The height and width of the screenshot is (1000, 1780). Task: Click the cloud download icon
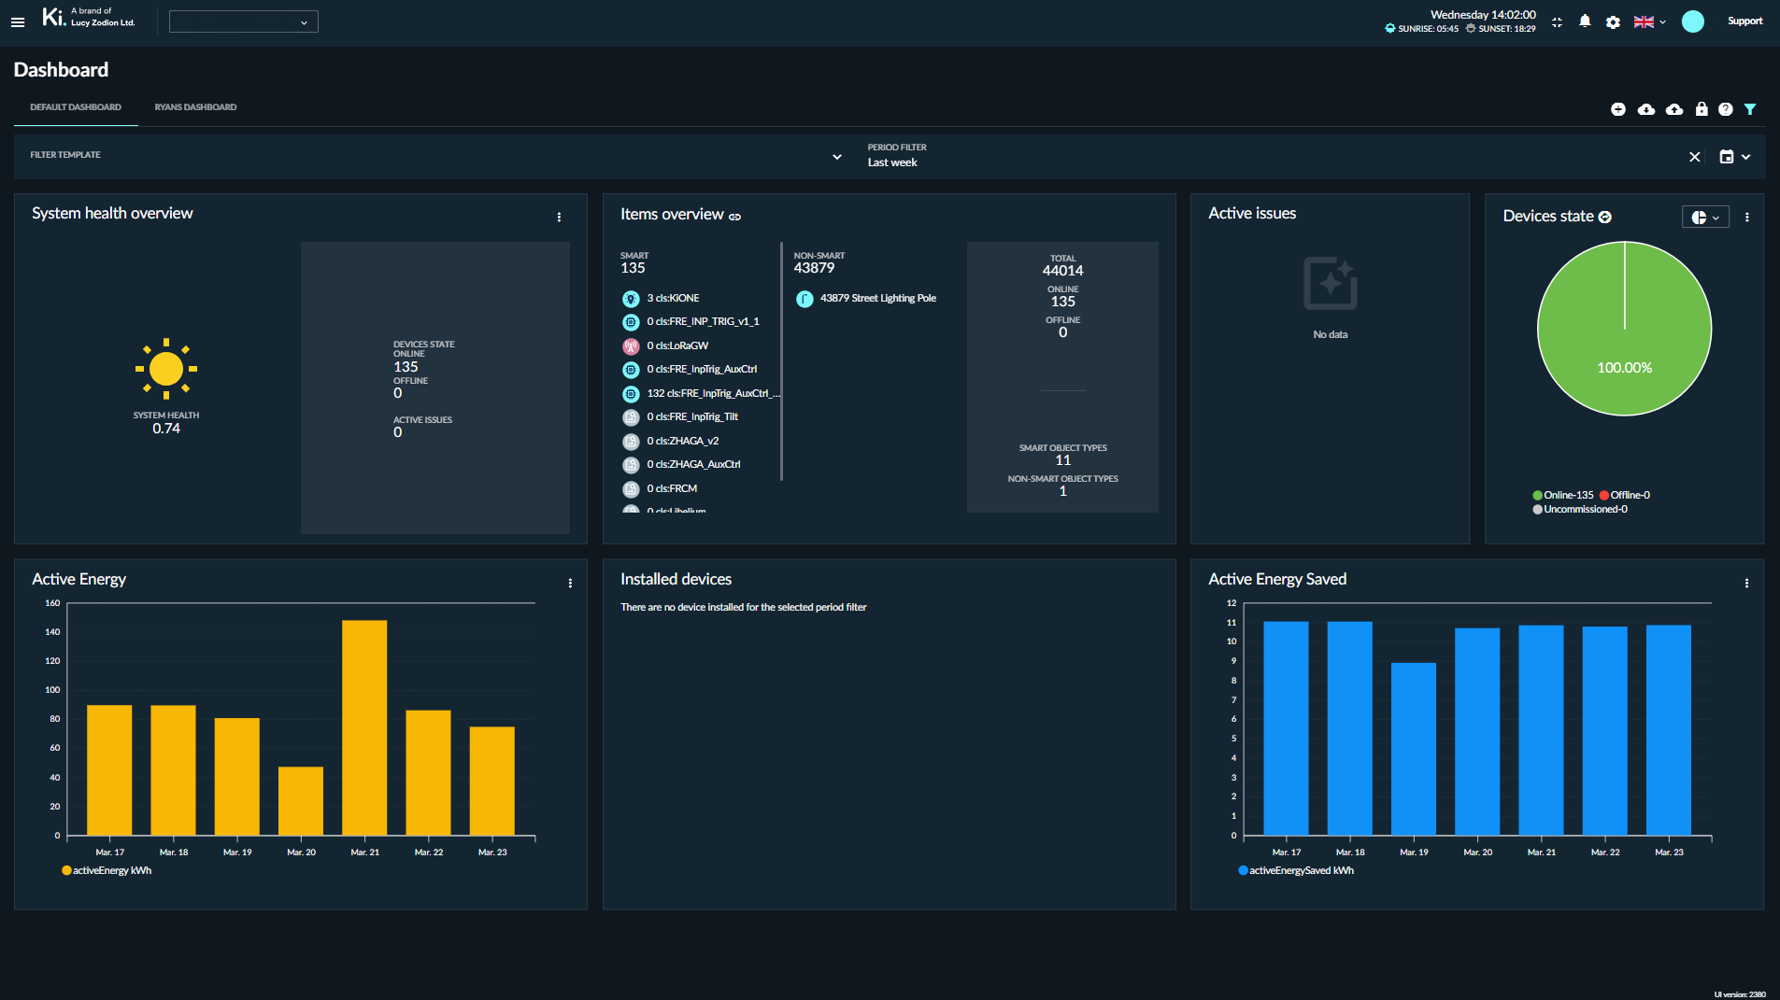coord(1646,109)
